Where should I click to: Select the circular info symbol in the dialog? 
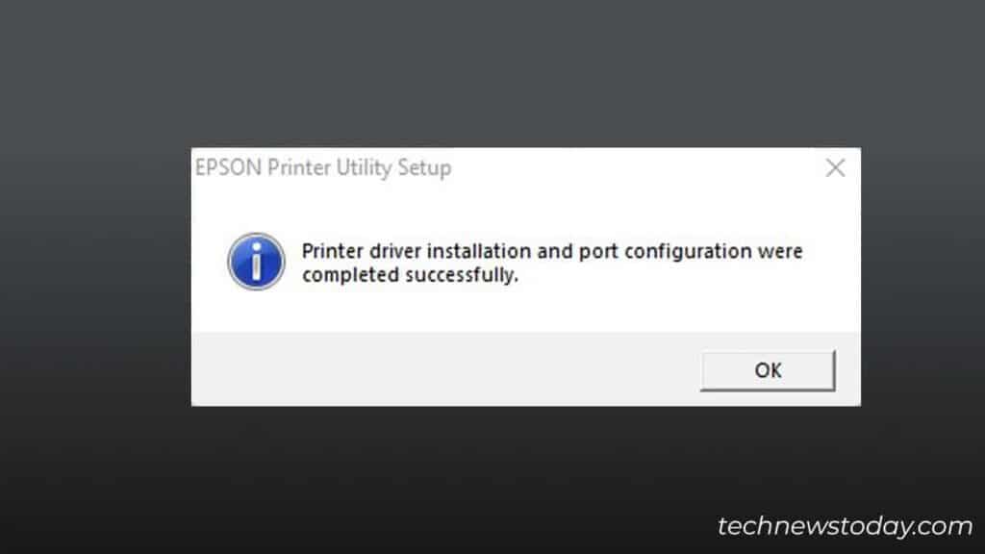pyautogui.click(x=255, y=262)
